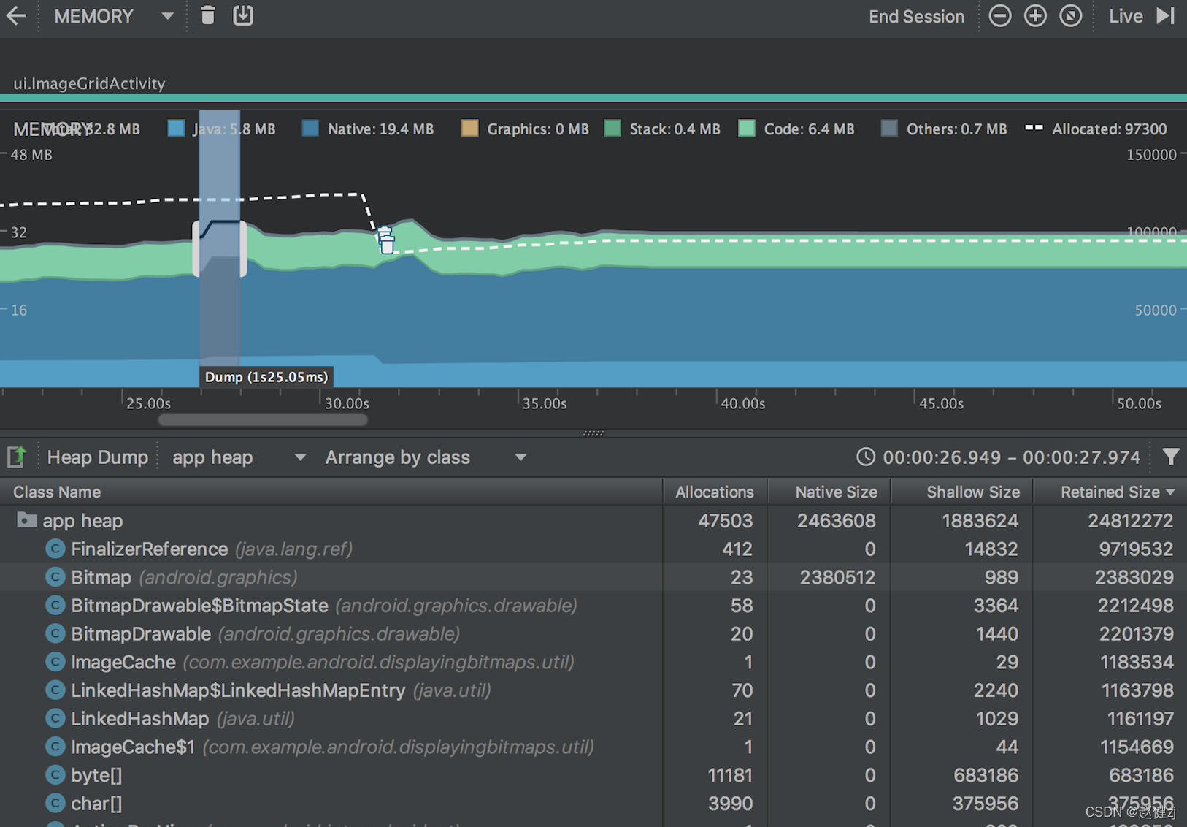Open the app heap dropdown
Viewport: 1187px width, 827px height.
[239, 457]
